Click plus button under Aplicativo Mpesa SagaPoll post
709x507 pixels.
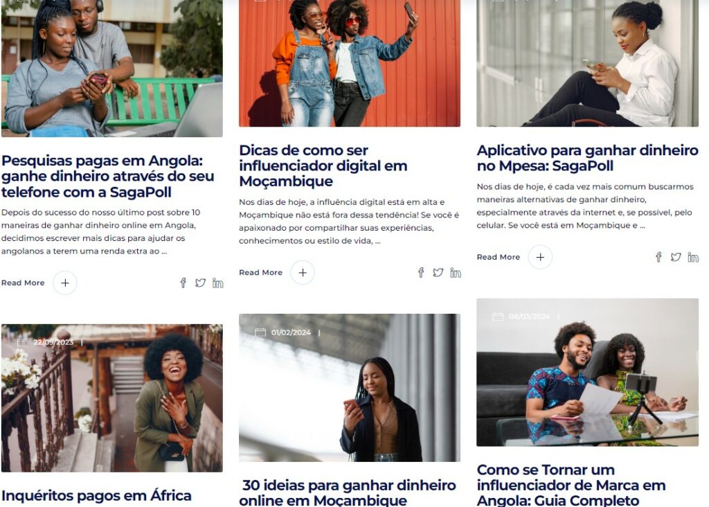tap(540, 258)
